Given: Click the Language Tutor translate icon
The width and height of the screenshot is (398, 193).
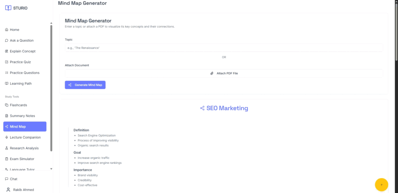Looking at the screenshot, I should click(7, 169).
